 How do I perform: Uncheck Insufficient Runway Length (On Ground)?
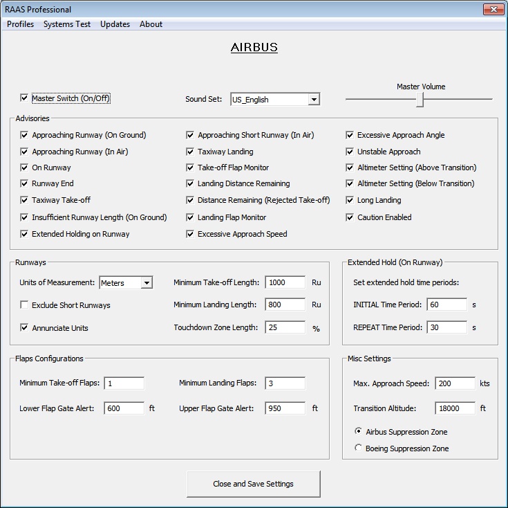[24, 217]
